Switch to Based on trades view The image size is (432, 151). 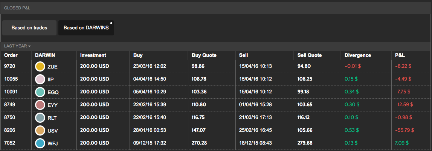point(29,28)
